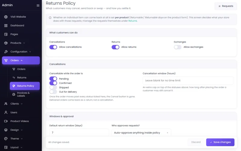
Task: Open the Users menu item
Action: point(21,112)
